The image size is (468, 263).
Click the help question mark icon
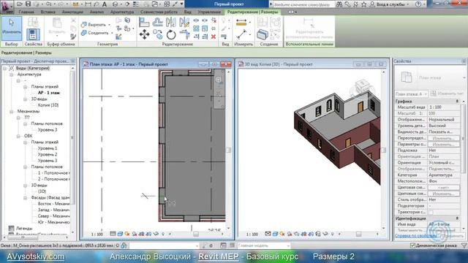click(x=418, y=4)
